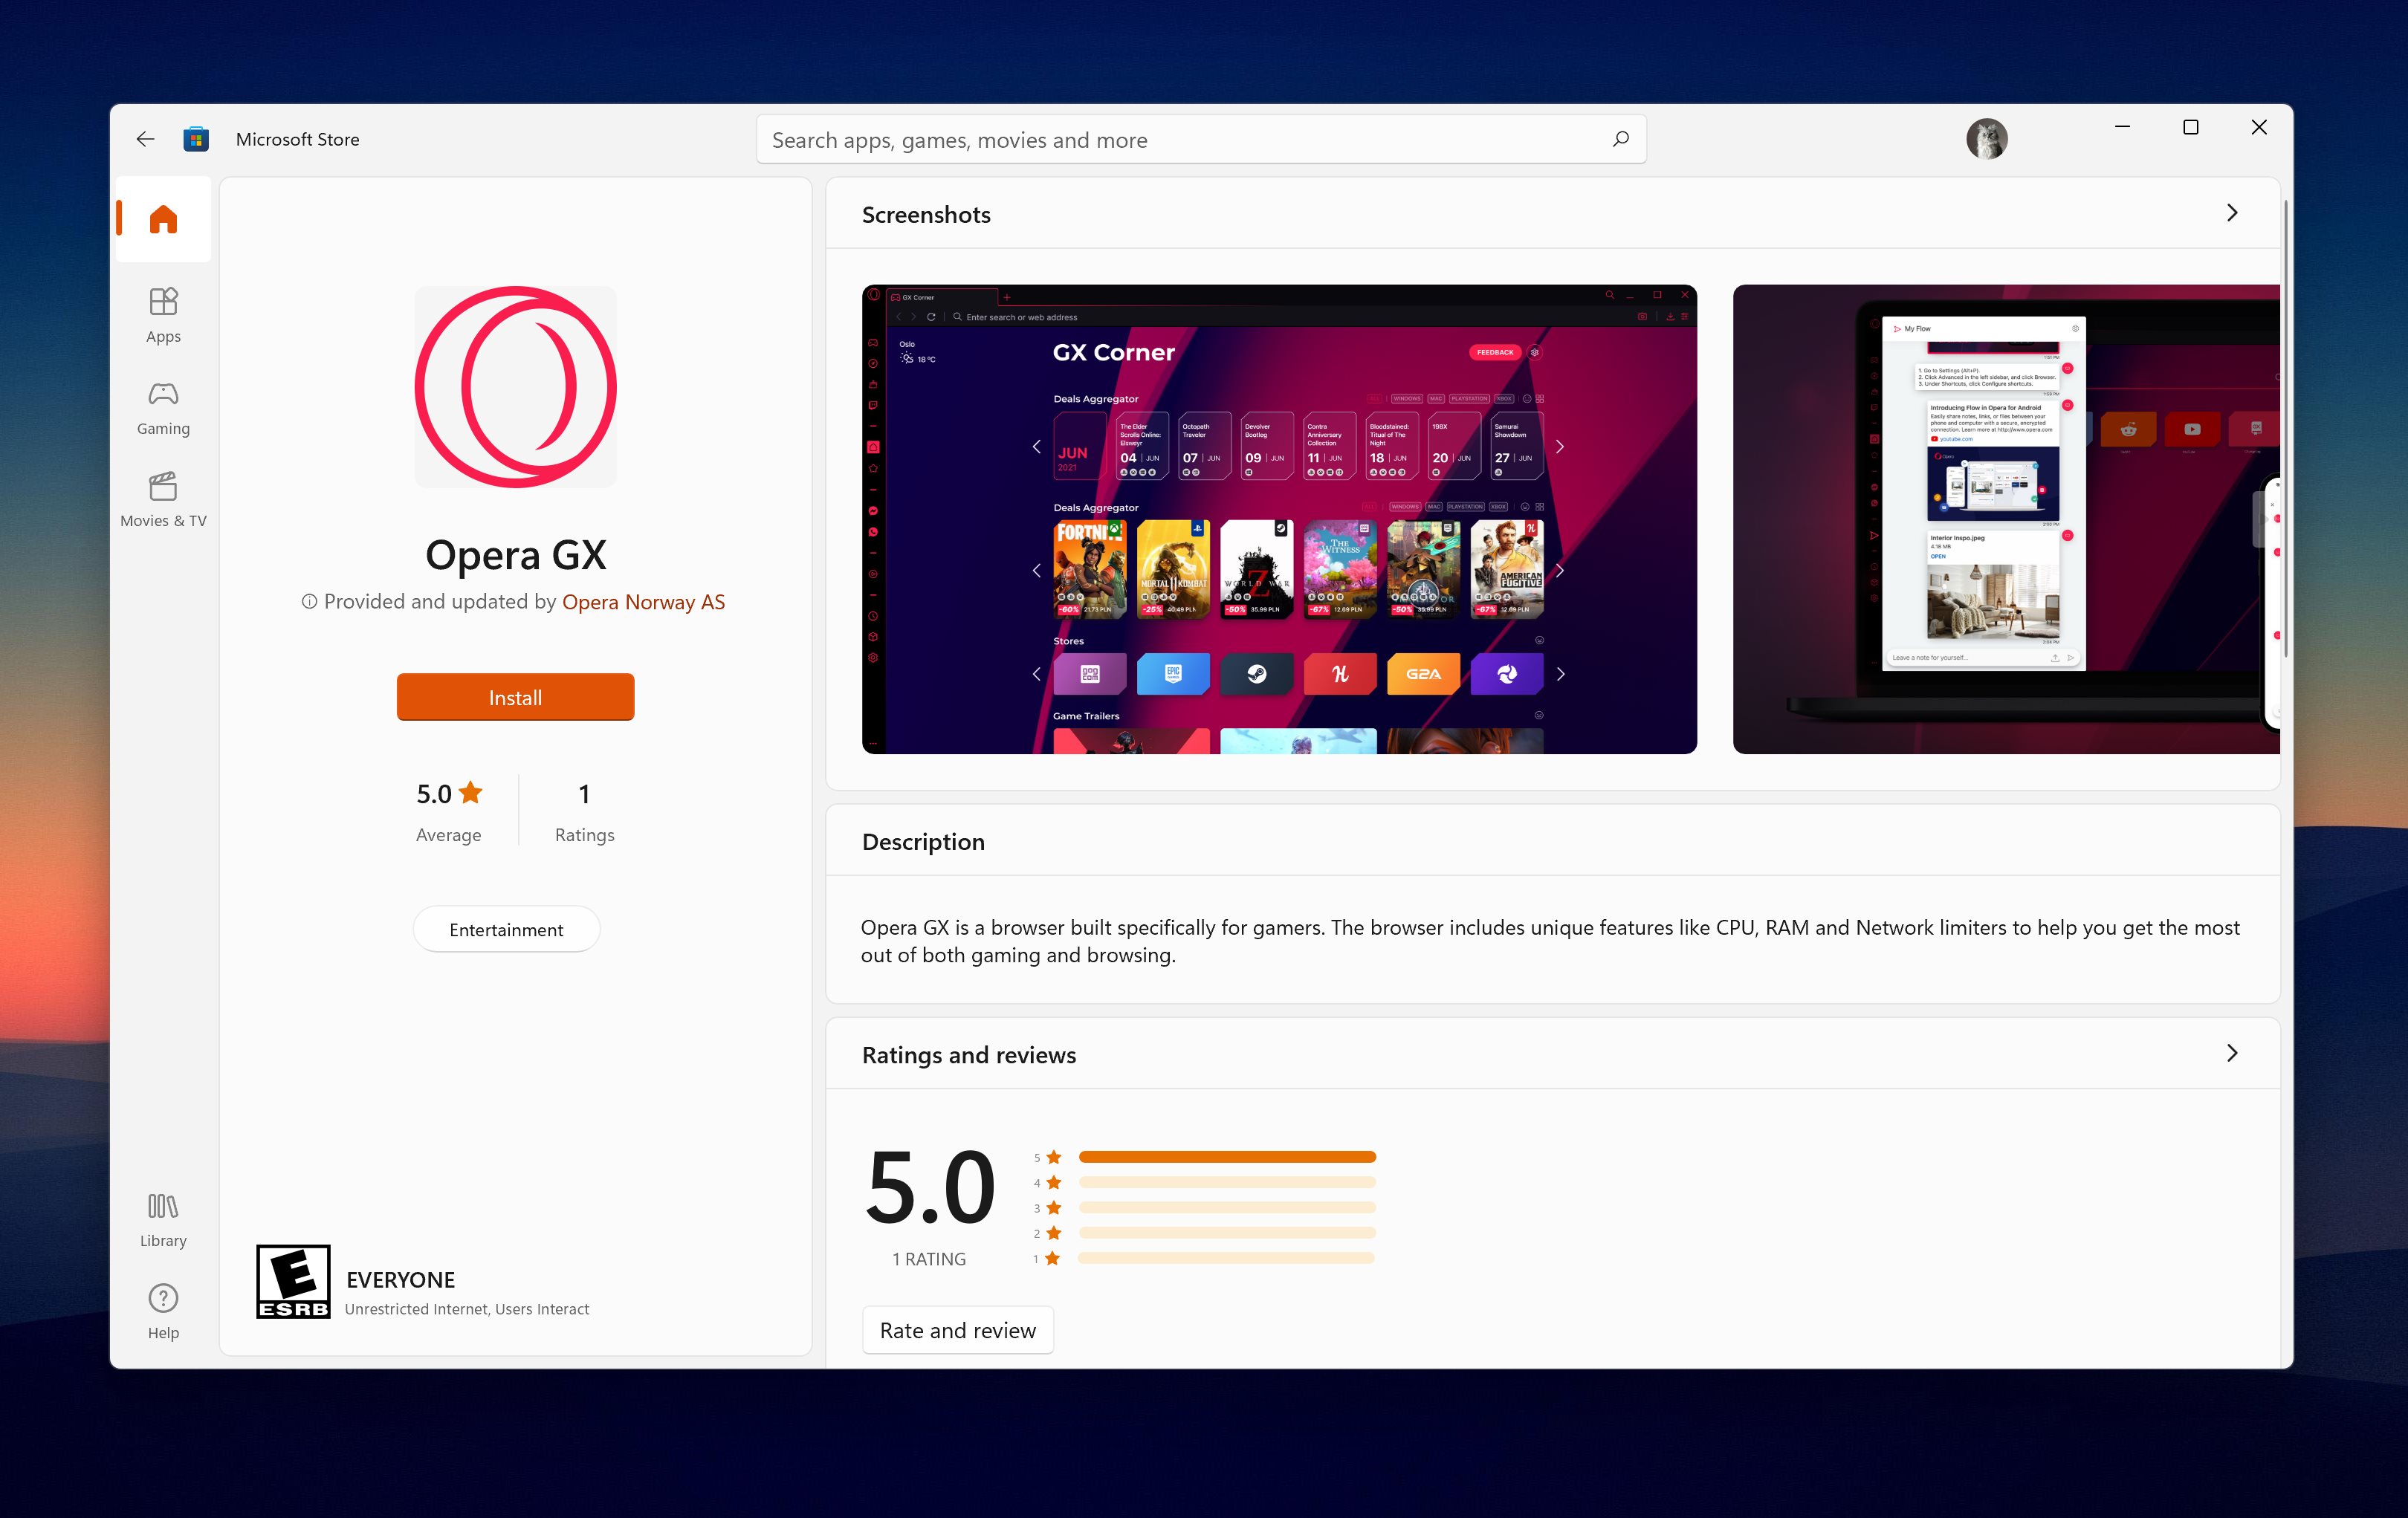Click the Rate and review button

click(957, 1330)
